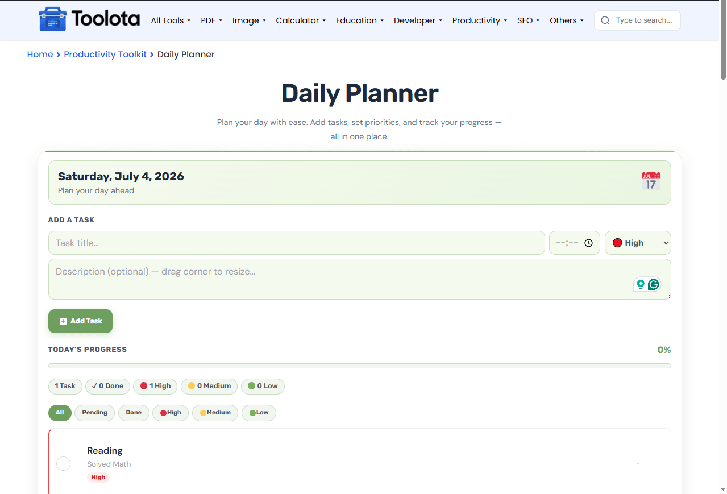Click the Solved Math task description

[x=109, y=464]
